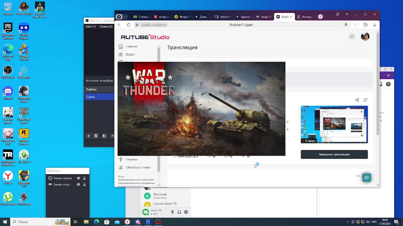Expand the tab list chevron

[x=125, y=17]
